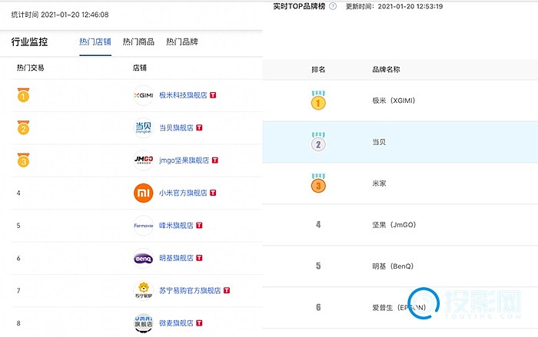Screen dimensions: 538x337
Task: Select the highlighted brand row 当贝
Action: [400, 142]
